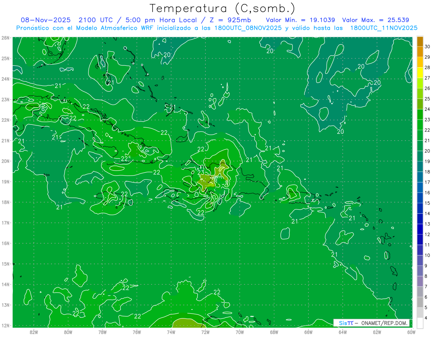The width and height of the screenshot is (437, 337).
Task: Click the yellow color bar segment between 27 and 28
Action: (x=420, y=73)
